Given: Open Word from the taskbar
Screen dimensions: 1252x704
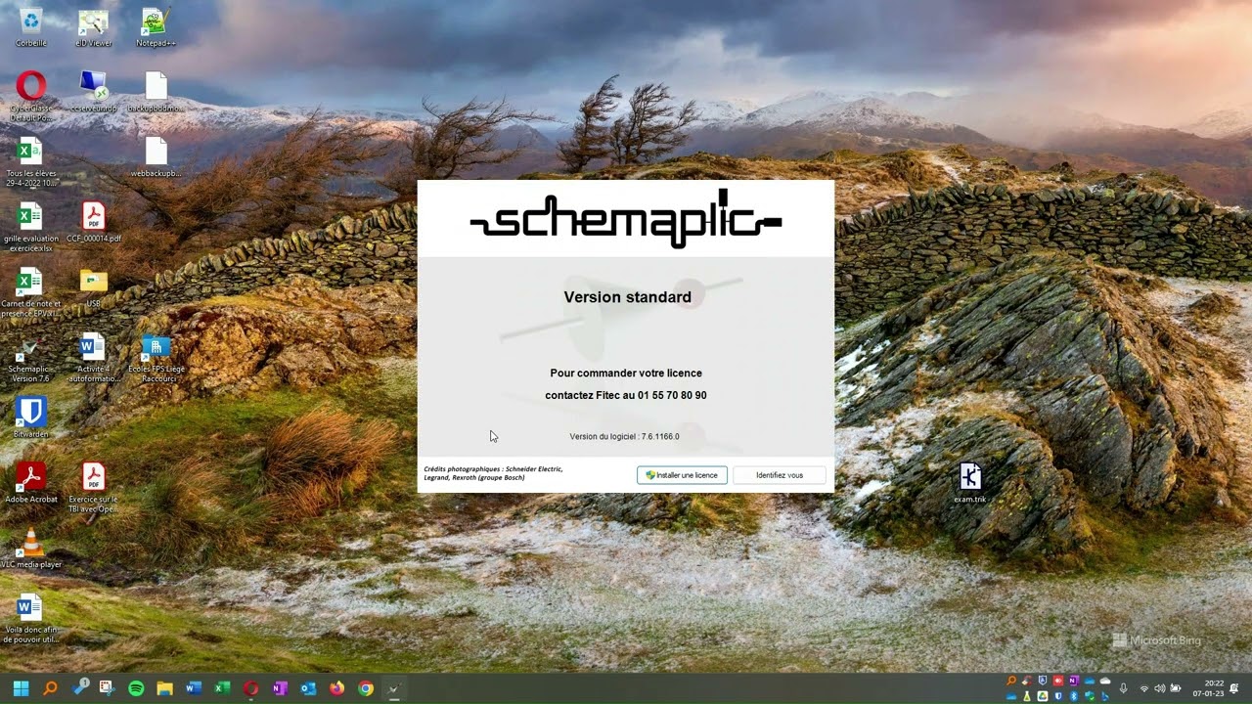Looking at the screenshot, I should click(193, 688).
